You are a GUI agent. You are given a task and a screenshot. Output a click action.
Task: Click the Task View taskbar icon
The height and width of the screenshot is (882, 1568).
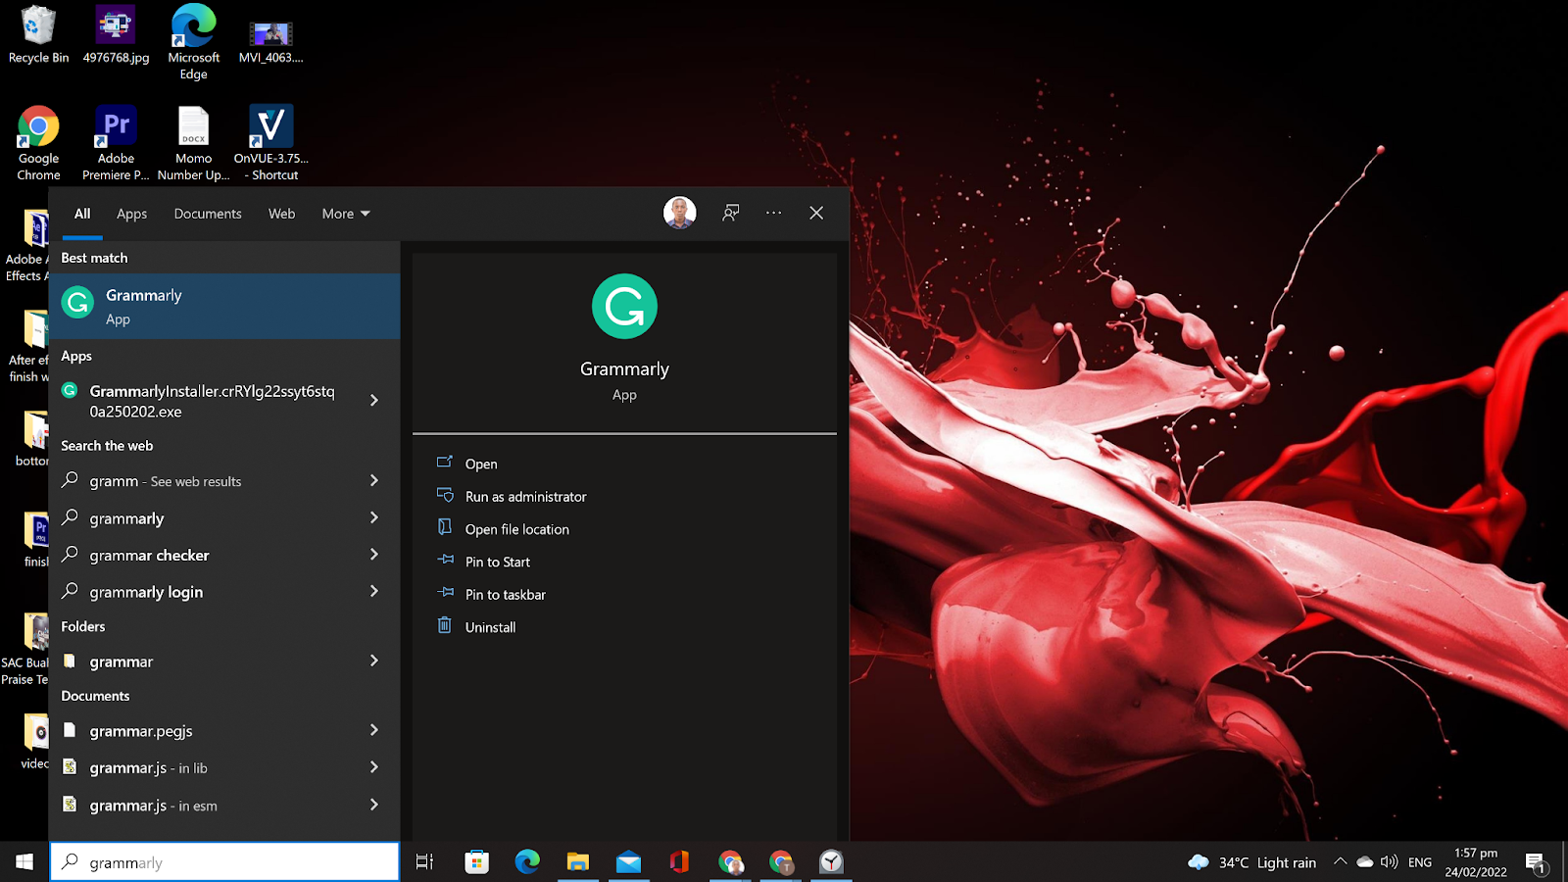424,862
